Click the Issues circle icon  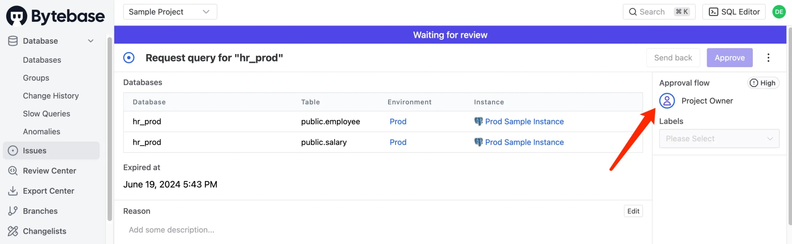13,150
